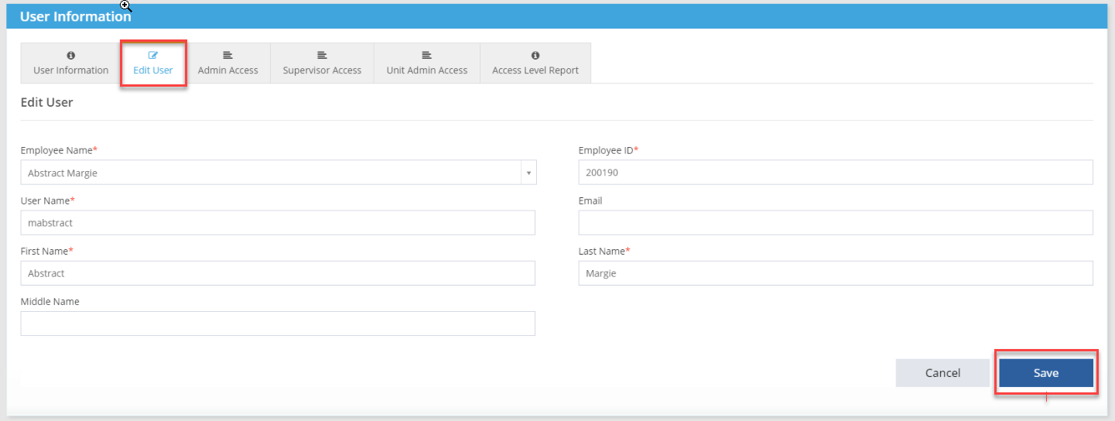This screenshot has width=1115, height=421.
Task: Switch to the Edit User tab
Action: point(153,63)
